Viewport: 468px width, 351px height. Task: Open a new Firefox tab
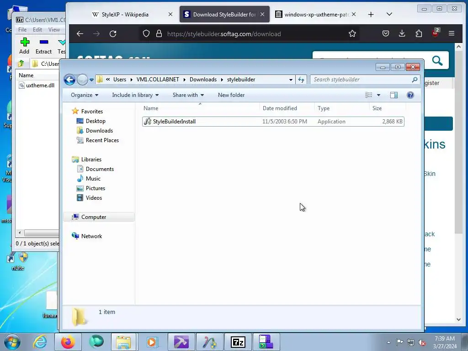pyautogui.click(x=371, y=14)
